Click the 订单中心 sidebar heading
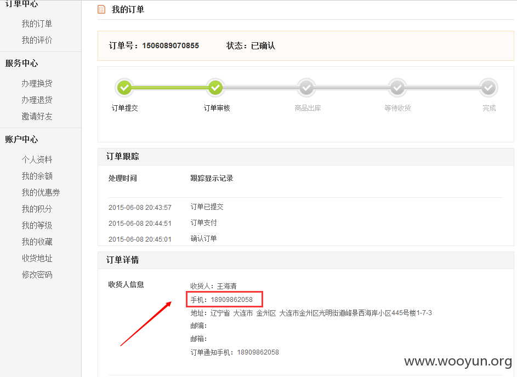 point(21,4)
